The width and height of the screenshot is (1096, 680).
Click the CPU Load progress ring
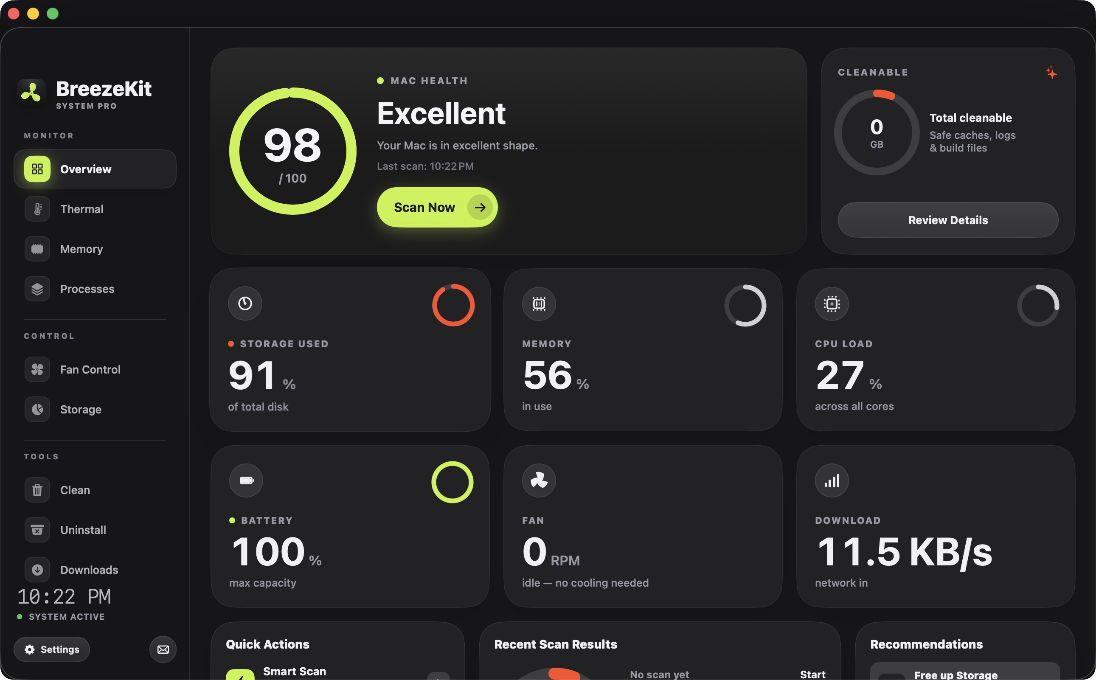coord(1038,305)
